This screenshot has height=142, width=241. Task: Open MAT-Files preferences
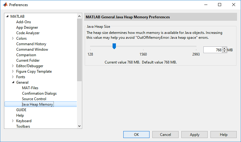tap(30, 88)
